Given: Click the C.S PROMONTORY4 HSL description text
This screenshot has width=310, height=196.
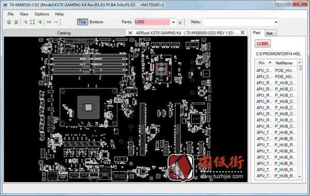Looking at the screenshot, I should pos(278,54).
